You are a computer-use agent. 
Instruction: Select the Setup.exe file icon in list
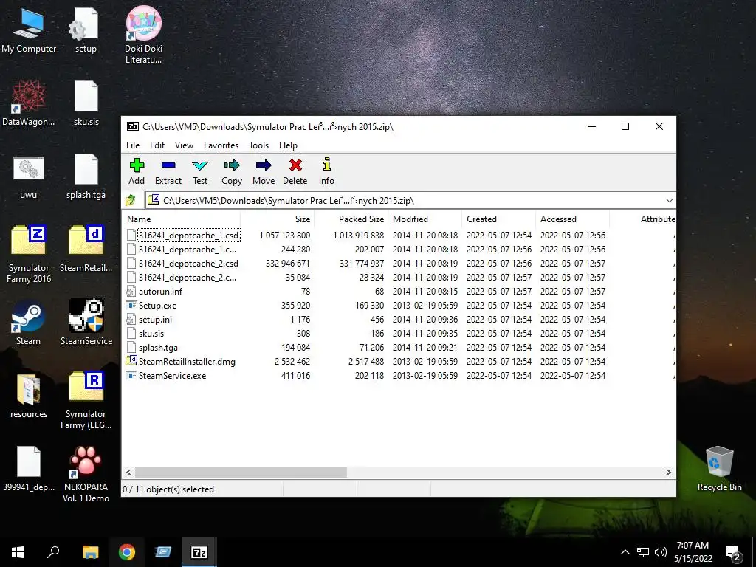click(x=131, y=305)
